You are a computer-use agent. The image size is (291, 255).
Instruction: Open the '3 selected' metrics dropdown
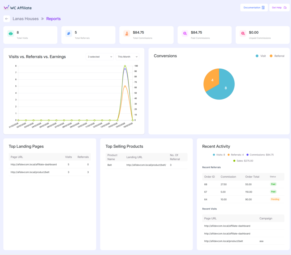coord(99,57)
